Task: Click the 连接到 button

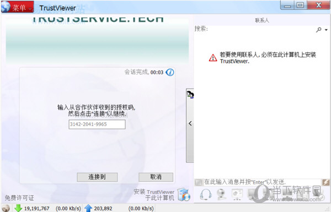Action: coord(97,177)
